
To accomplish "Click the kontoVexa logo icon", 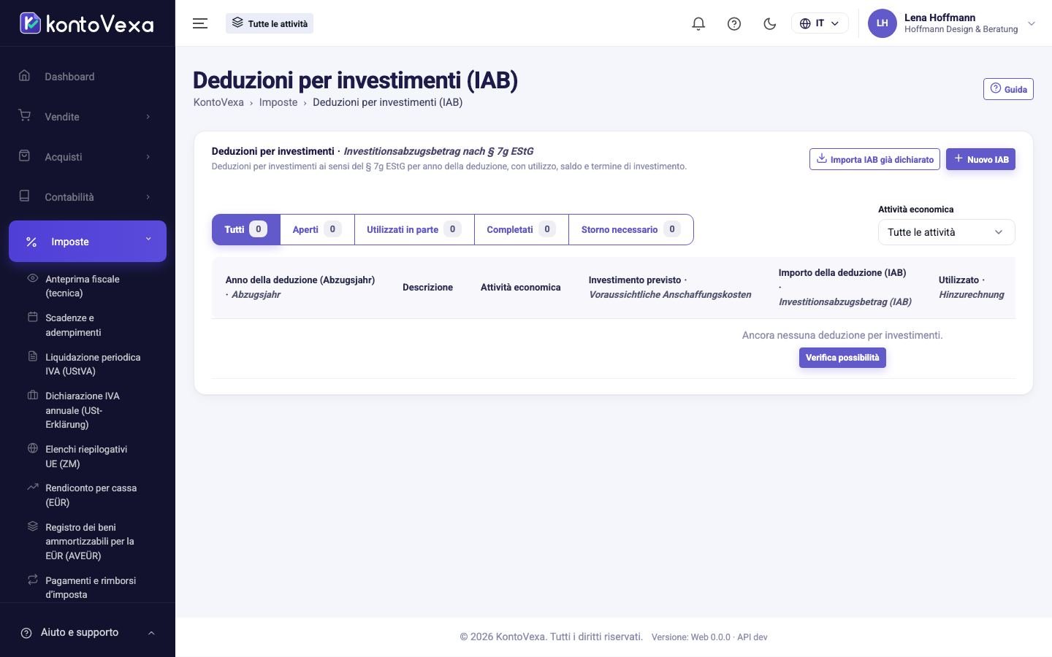I will tap(30, 23).
